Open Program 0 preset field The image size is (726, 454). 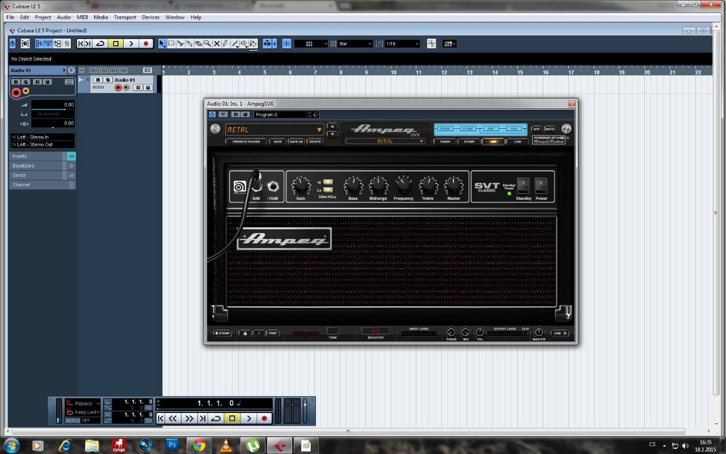click(x=281, y=115)
